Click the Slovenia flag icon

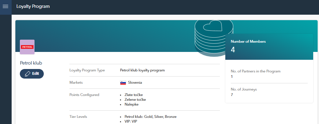point(123,83)
